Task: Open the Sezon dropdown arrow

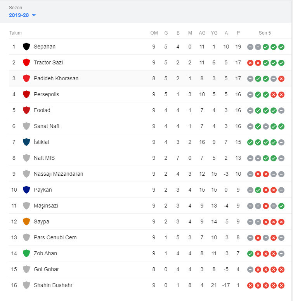Action: point(34,15)
